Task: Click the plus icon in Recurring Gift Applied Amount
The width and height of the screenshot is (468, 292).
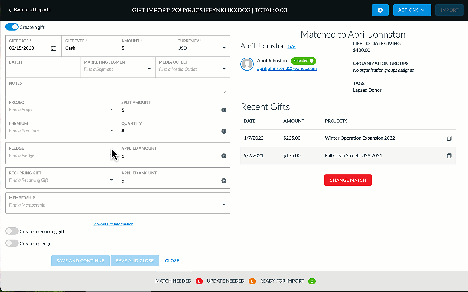Action: point(224,181)
